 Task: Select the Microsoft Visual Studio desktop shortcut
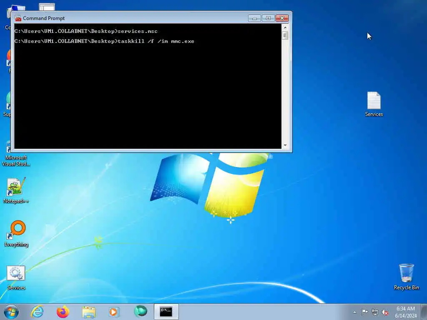coord(16,154)
